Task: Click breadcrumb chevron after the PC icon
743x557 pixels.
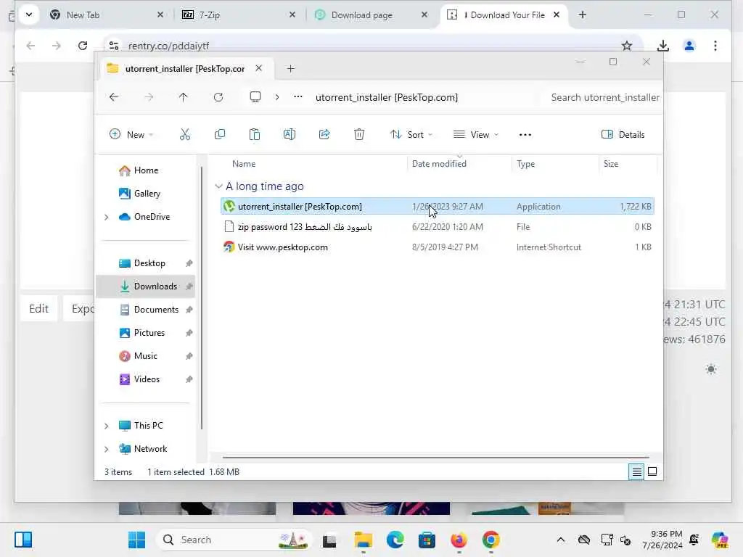Action: coord(276,97)
